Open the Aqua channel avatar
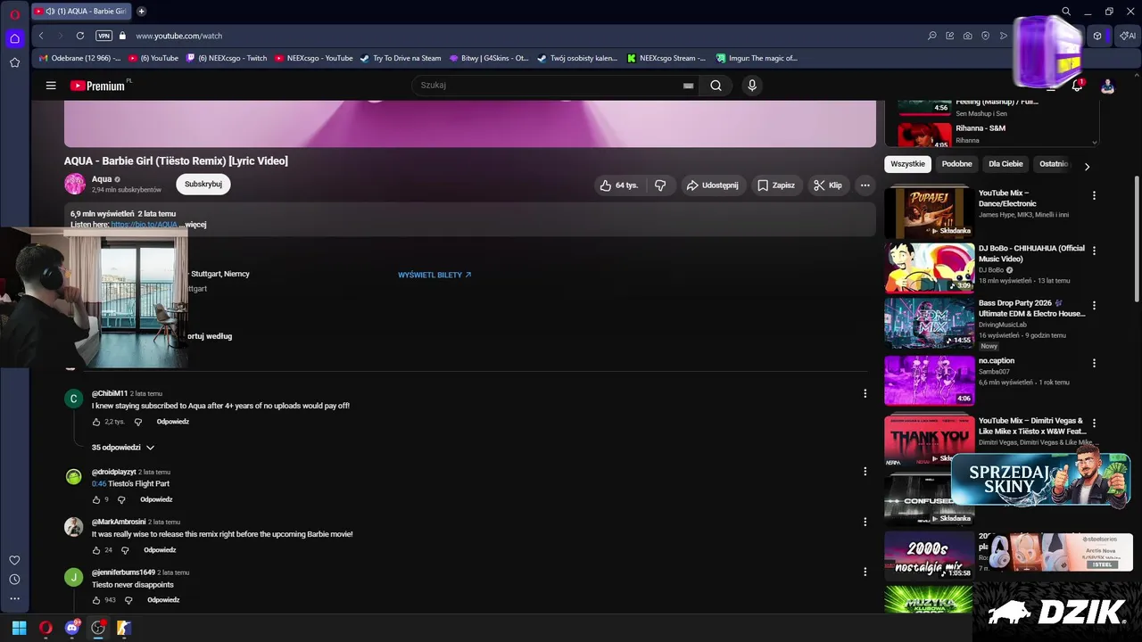 point(75,184)
